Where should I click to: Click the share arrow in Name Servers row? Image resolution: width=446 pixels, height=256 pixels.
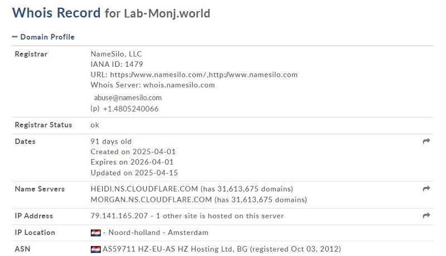point(426,189)
